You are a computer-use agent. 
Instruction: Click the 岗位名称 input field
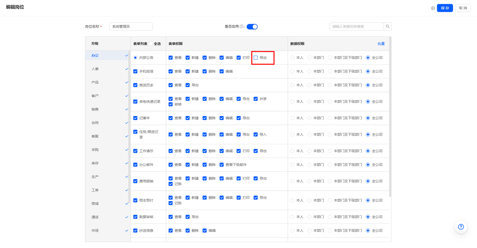tap(131, 26)
